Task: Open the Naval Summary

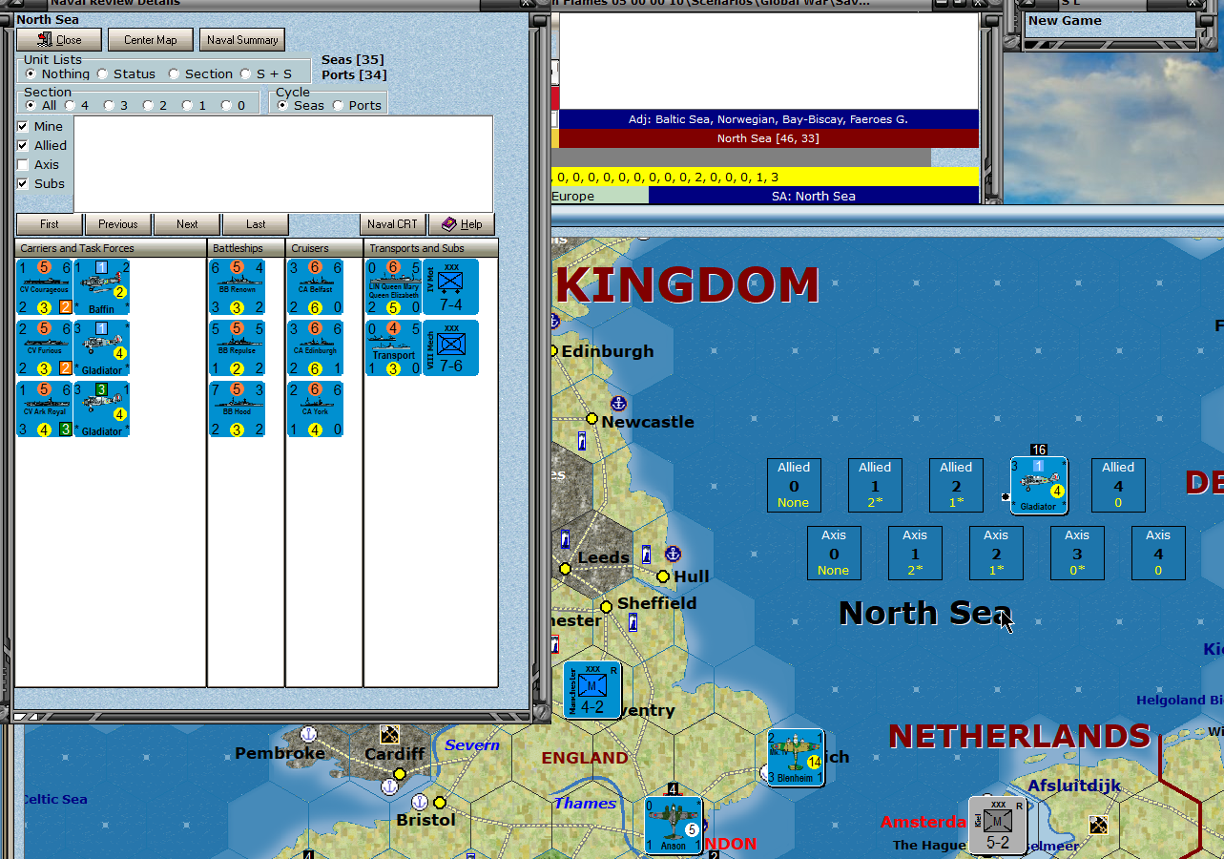Action: 241,39
